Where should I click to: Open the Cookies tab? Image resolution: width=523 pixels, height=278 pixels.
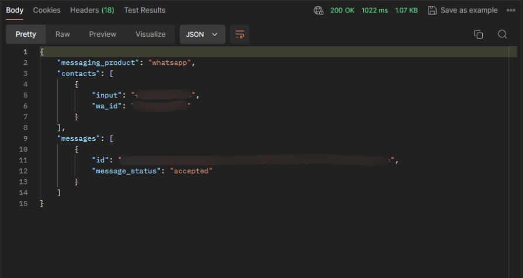point(47,11)
